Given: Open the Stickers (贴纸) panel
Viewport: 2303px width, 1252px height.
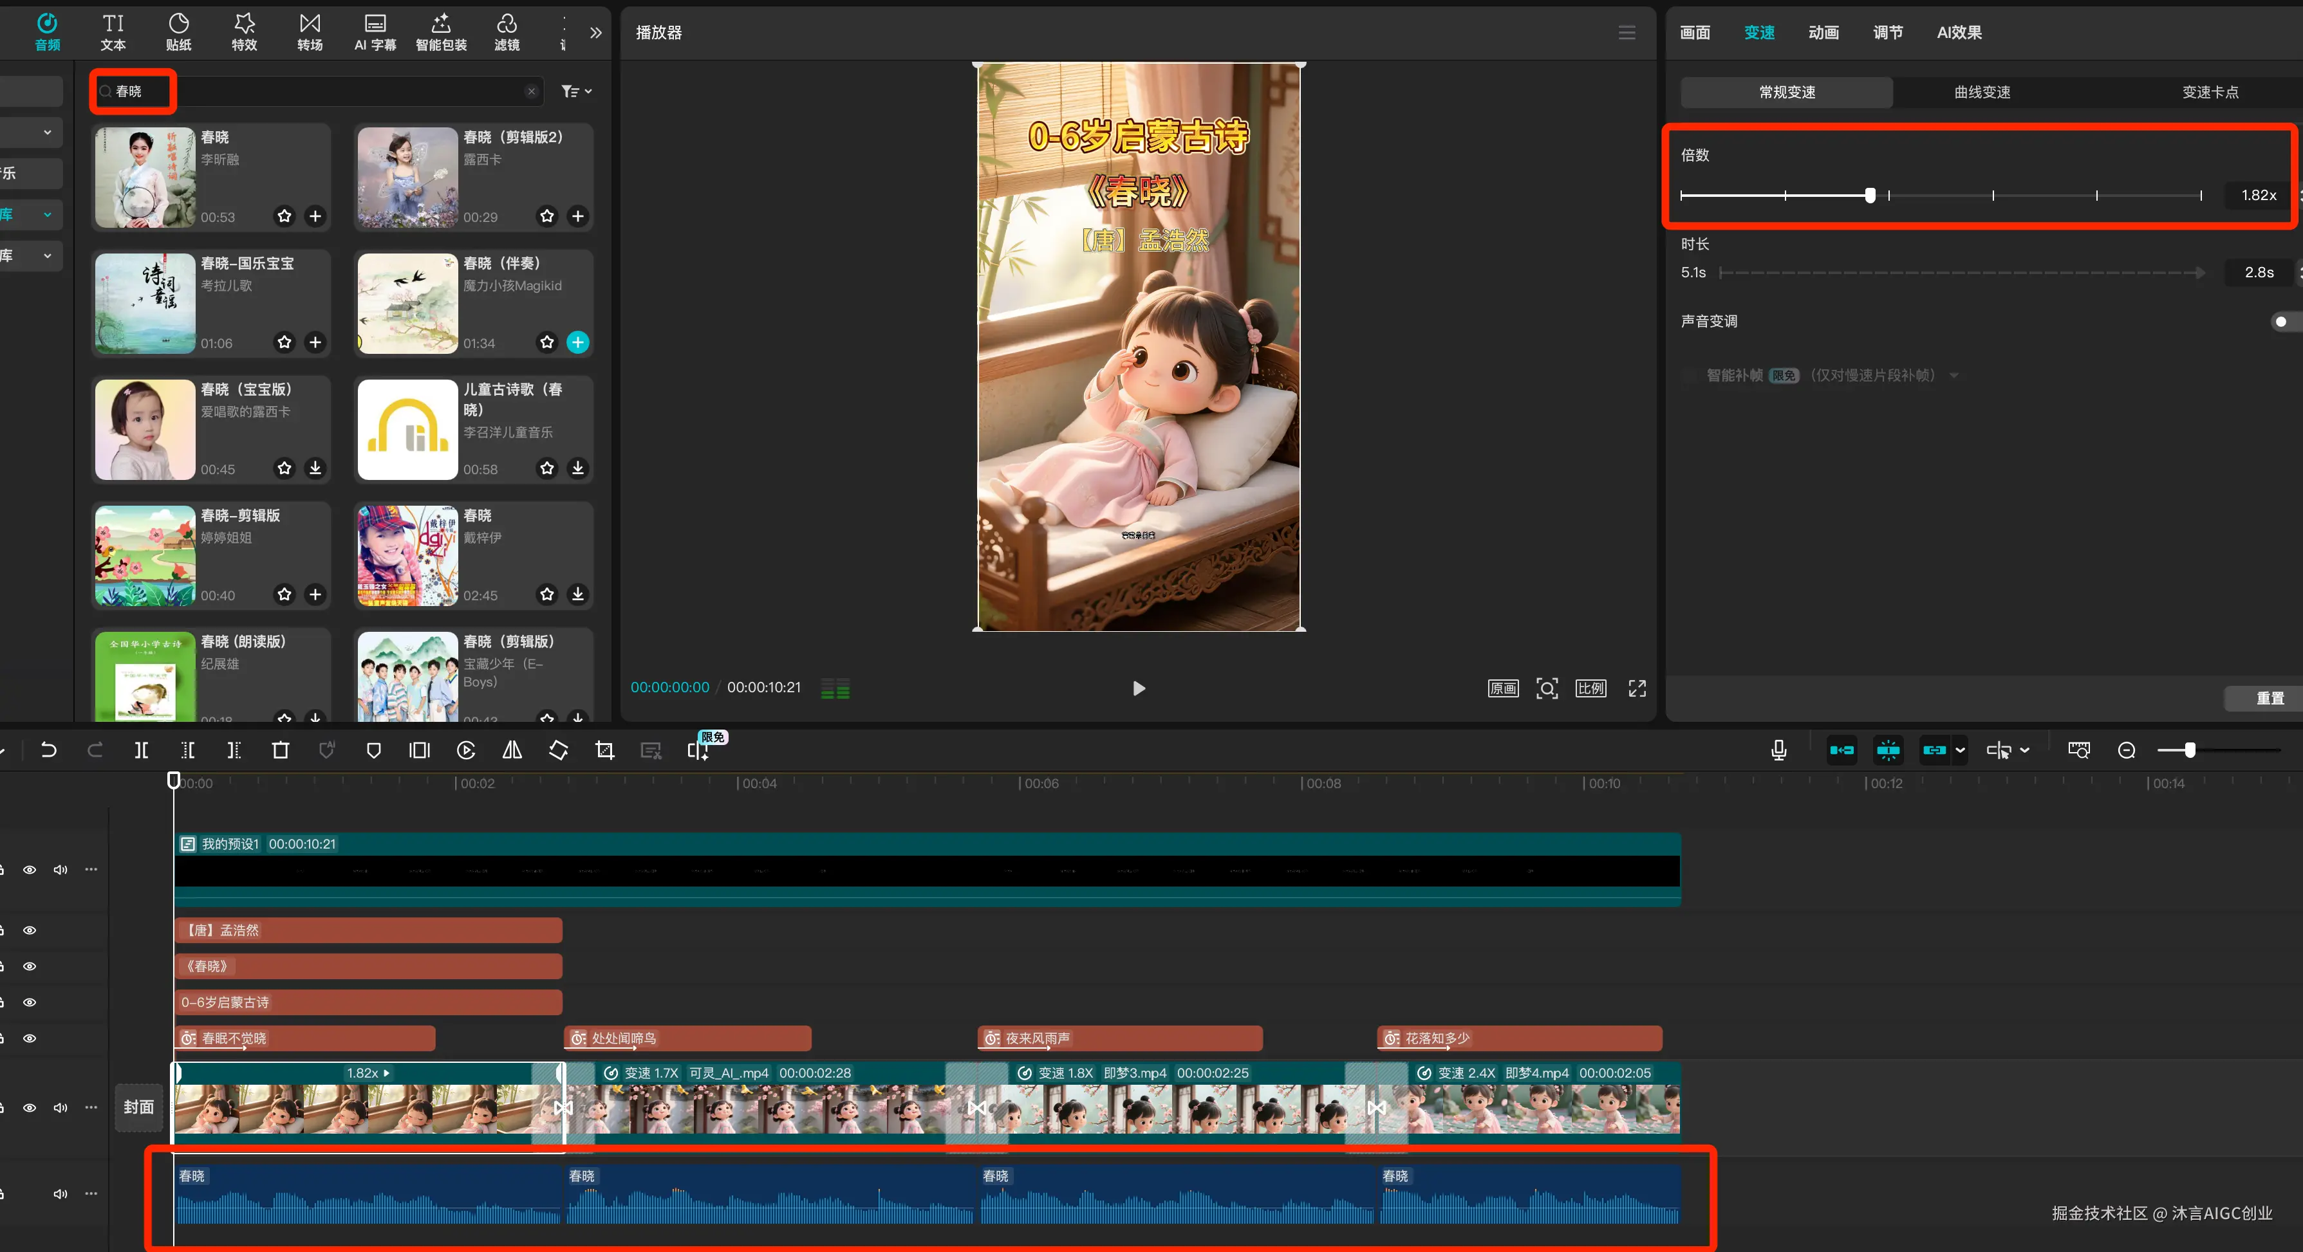Looking at the screenshot, I should (178, 32).
